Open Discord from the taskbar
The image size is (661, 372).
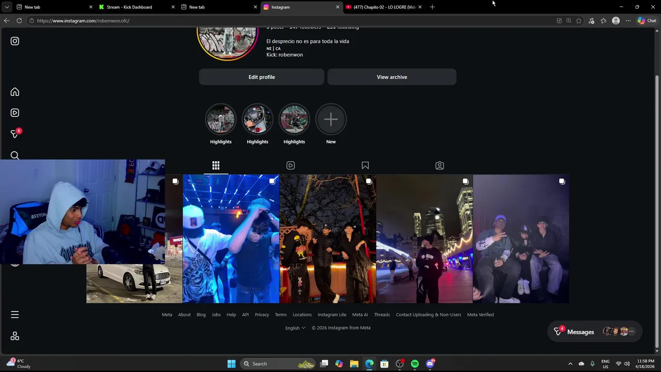pyautogui.click(x=430, y=364)
